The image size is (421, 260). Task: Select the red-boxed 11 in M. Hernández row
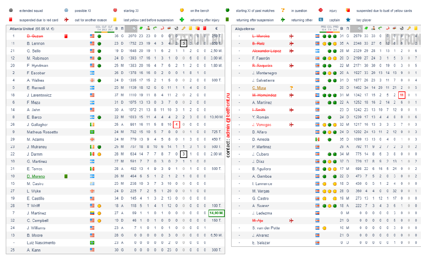pos(402,95)
